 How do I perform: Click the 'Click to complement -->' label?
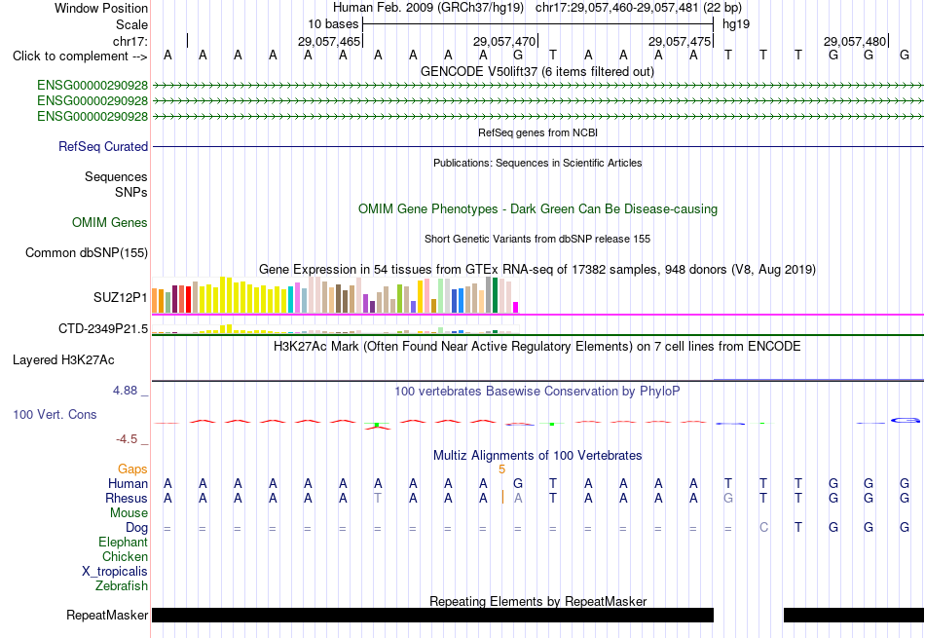(x=80, y=56)
